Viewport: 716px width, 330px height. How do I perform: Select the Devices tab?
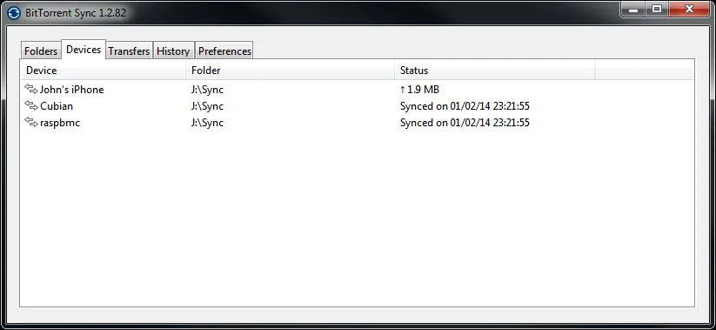coord(84,50)
